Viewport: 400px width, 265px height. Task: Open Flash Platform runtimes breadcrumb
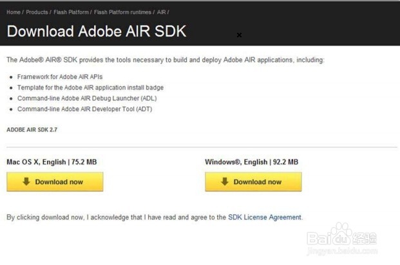pos(122,12)
